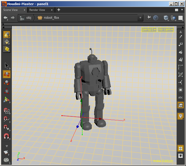Screen dimensions: 186x166
Task: Click the robot_fbx path segment
Action: pyautogui.click(x=51, y=18)
